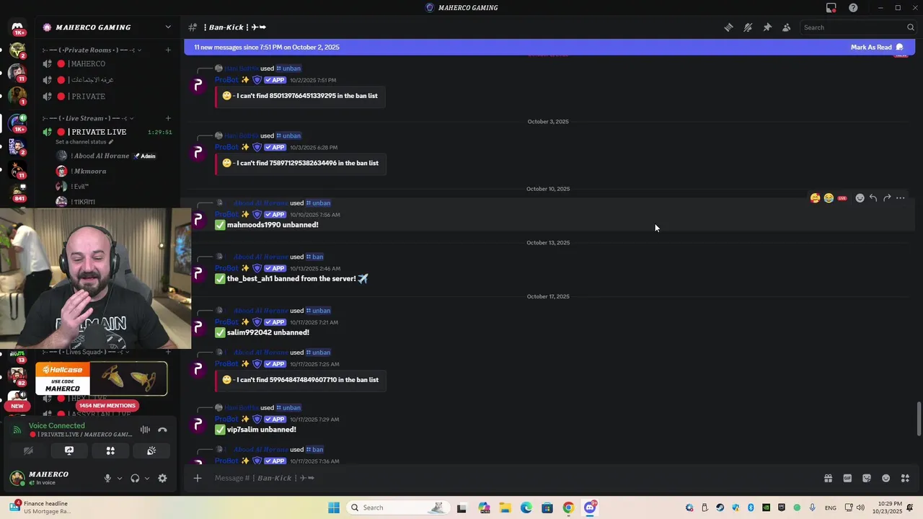Reply to mahmoods1990 unbanned message
923x519 pixels.
tap(873, 198)
